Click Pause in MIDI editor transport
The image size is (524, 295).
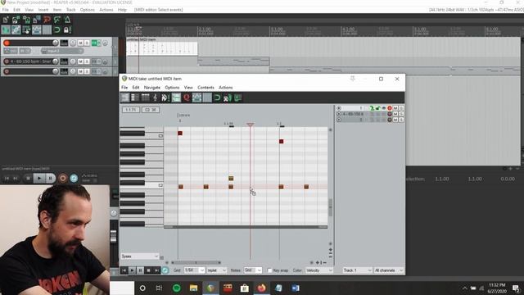[140, 270]
